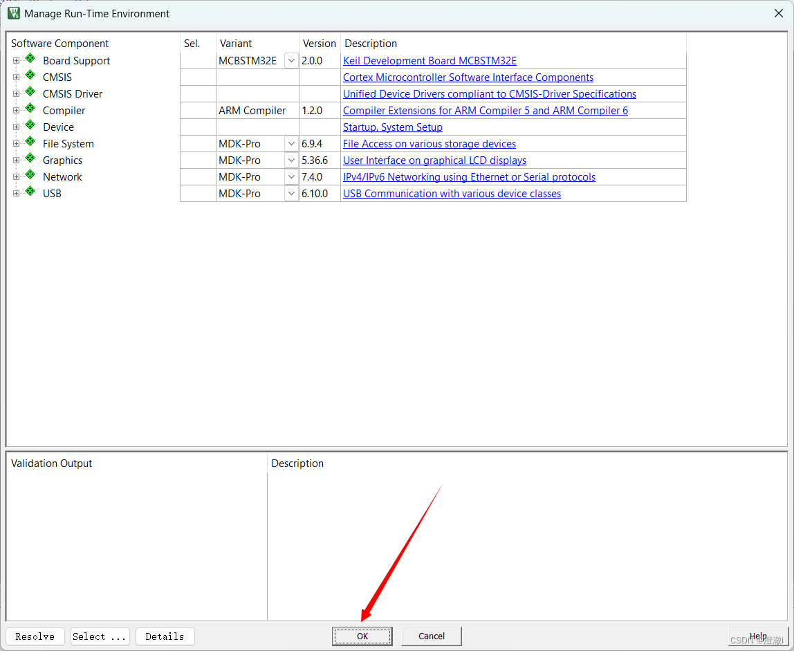Click the version cell 5.36.6

[x=320, y=160]
